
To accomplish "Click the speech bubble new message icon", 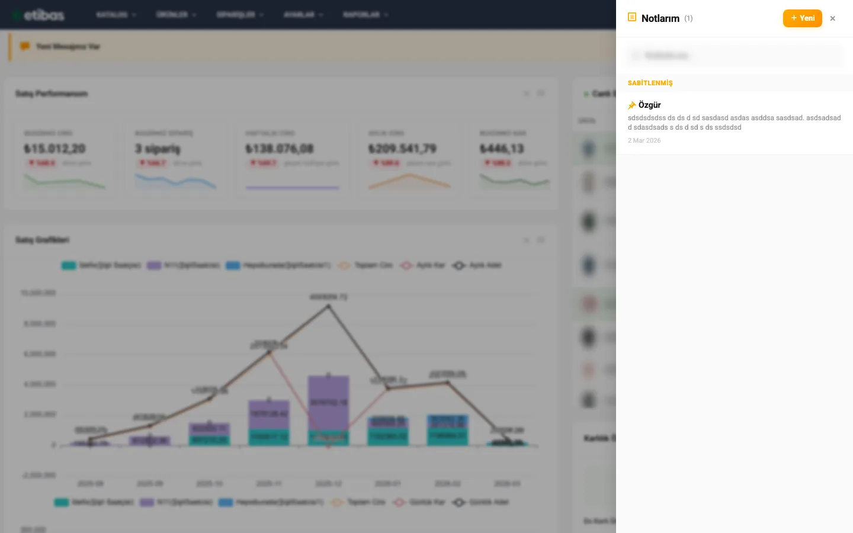I will click(x=25, y=46).
